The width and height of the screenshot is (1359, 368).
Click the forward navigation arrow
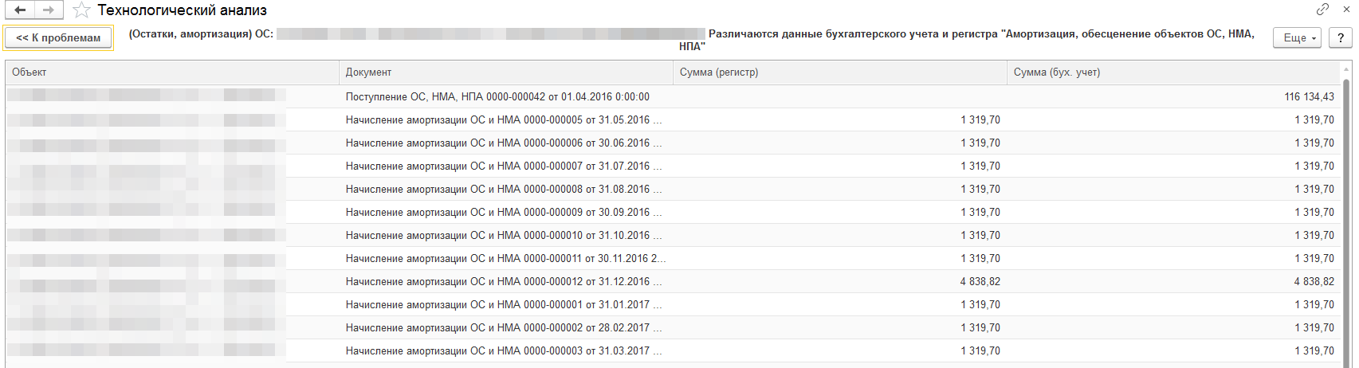49,10
